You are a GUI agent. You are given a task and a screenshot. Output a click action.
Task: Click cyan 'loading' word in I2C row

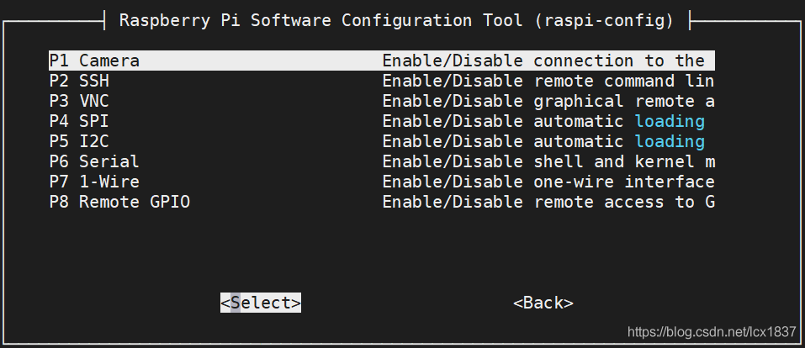670,141
